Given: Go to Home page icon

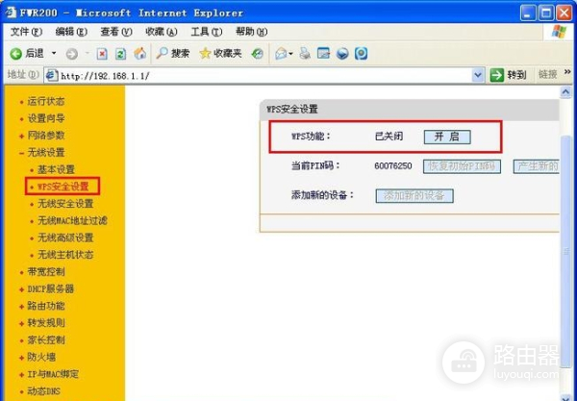Looking at the screenshot, I should coord(140,53).
